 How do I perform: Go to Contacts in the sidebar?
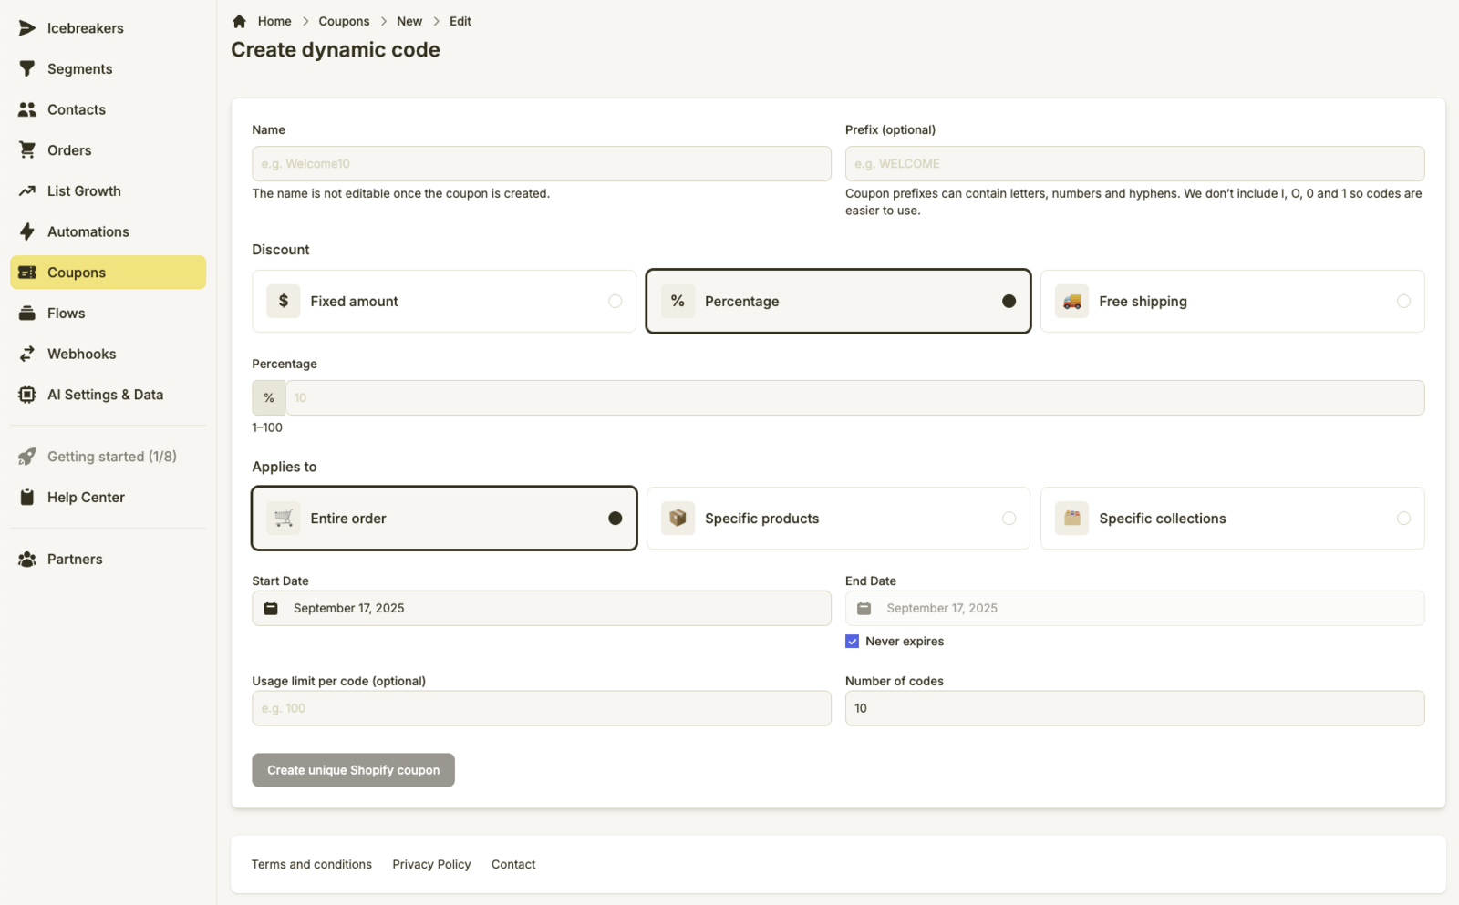click(77, 109)
